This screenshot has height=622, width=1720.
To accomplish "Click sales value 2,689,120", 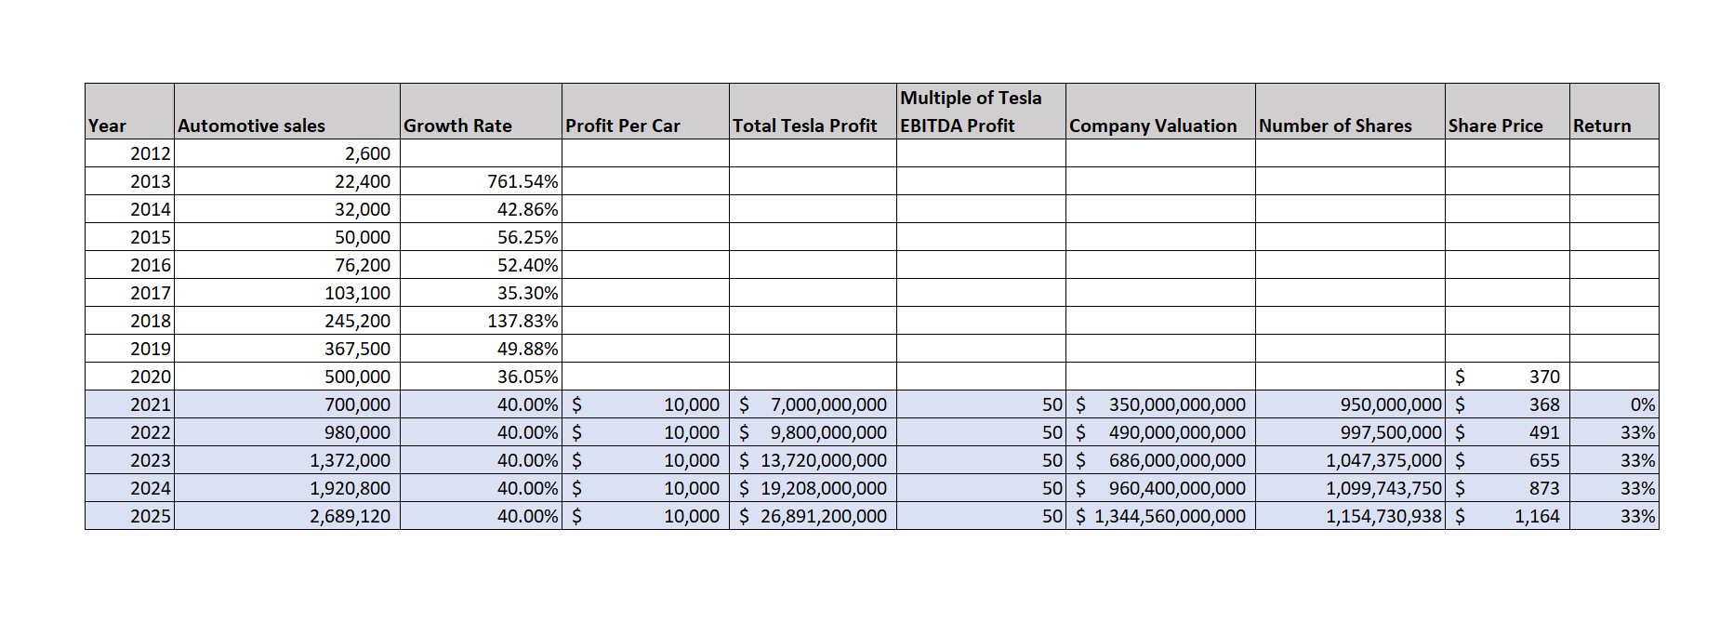I will tap(287, 516).
